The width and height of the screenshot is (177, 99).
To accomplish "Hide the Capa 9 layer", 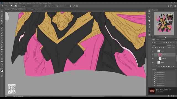I will (x=153, y=62).
